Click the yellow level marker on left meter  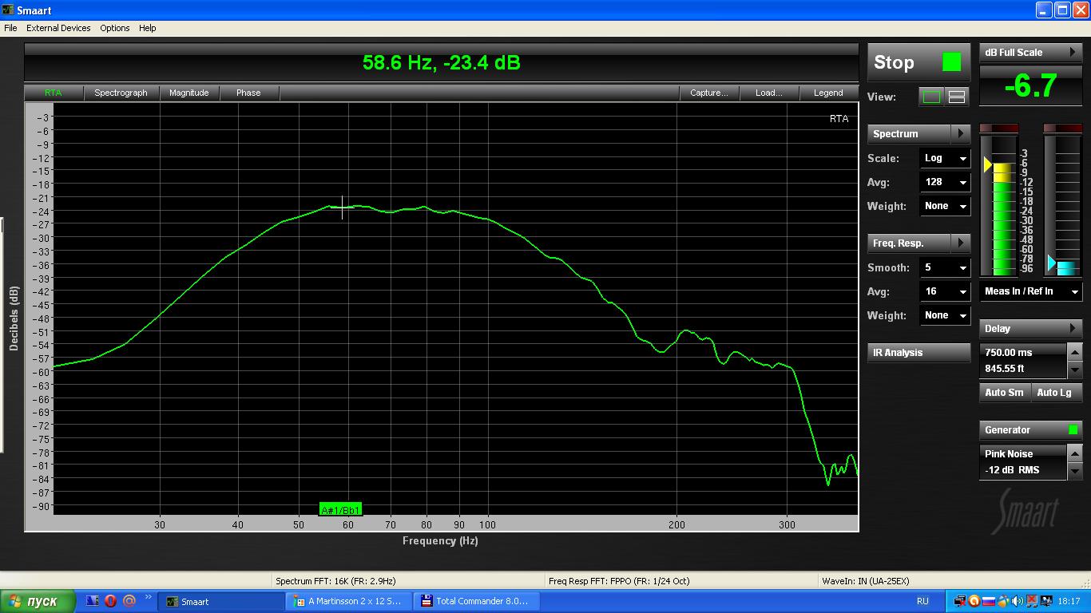[988, 164]
